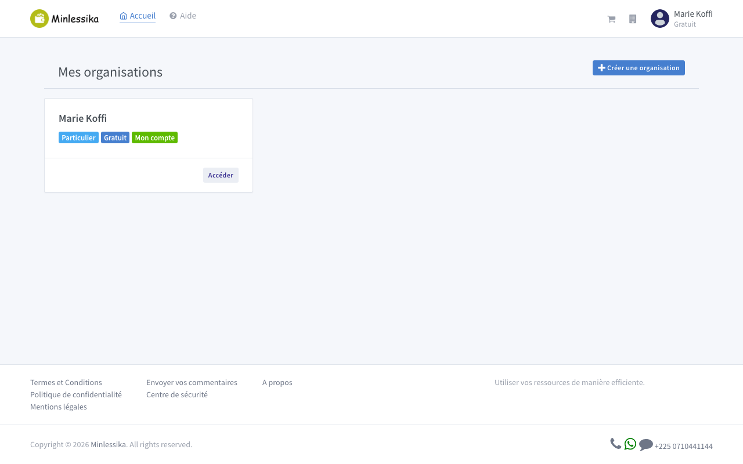Image resolution: width=743 pixels, height=464 pixels.
Task: Click phone number +225 0710441144
Action: coord(684,446)
